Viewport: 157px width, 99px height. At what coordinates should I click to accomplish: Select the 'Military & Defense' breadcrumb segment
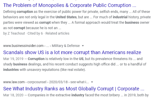66,46
